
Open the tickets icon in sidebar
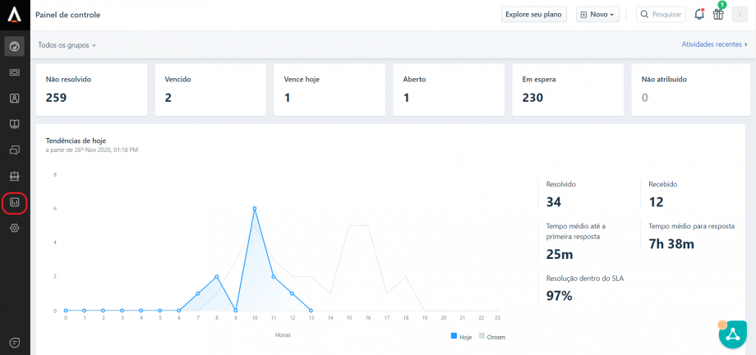coord(15,72)
